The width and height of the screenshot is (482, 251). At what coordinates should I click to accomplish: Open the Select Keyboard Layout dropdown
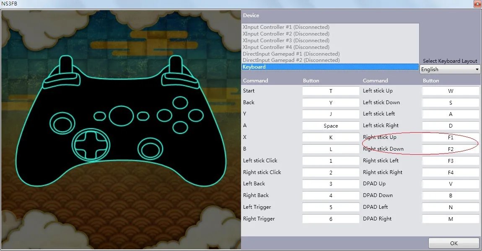(x=450, y=69)
